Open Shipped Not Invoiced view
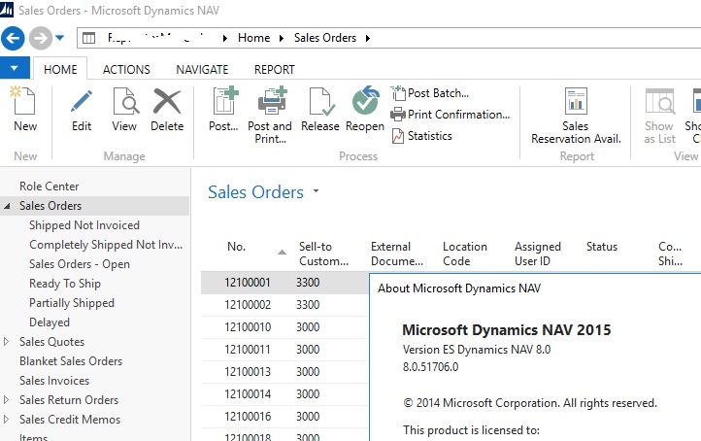The height and width of the screenshot is (441, 701). 84,225
